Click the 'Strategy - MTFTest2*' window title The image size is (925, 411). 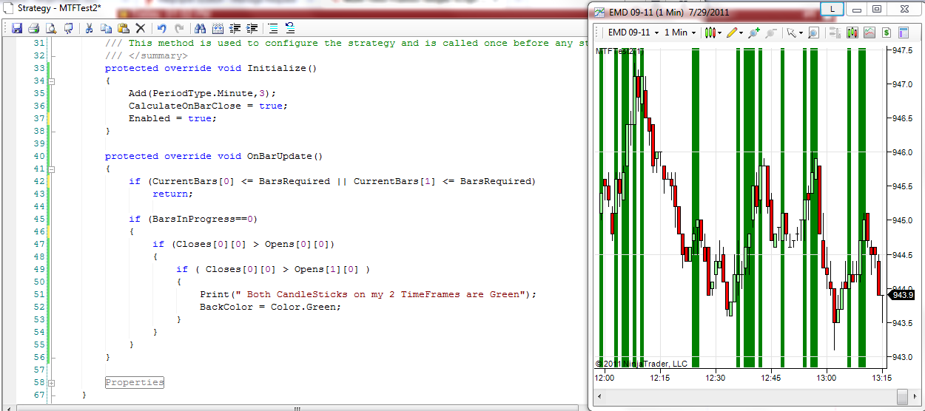pyautogui.click(x=58, y=7)
